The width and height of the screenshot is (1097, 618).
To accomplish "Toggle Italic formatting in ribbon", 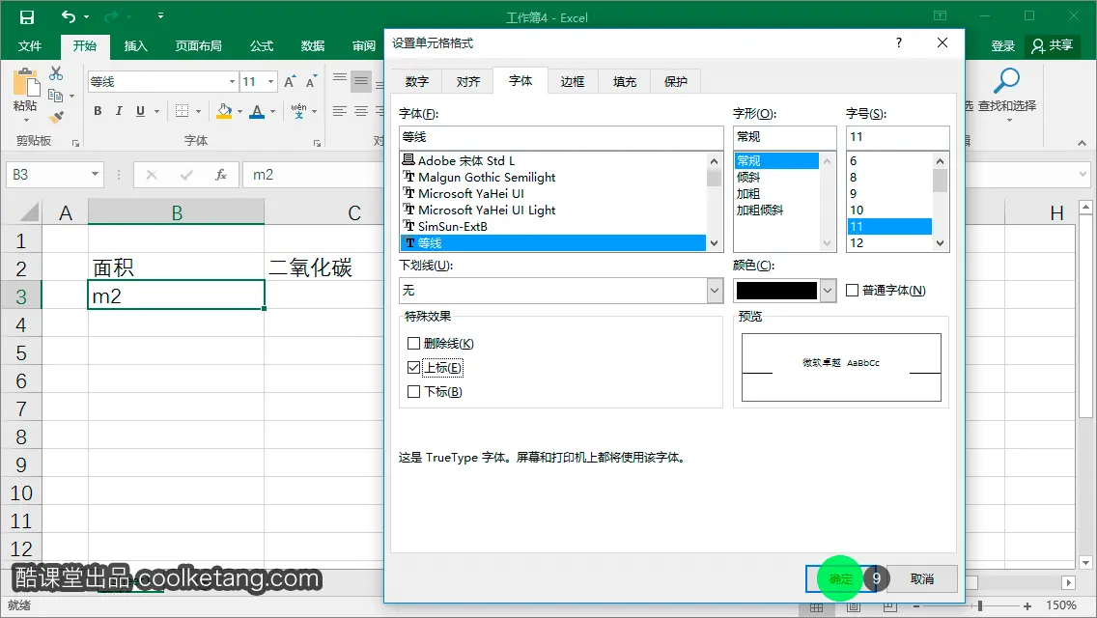I will click(119, 111).
